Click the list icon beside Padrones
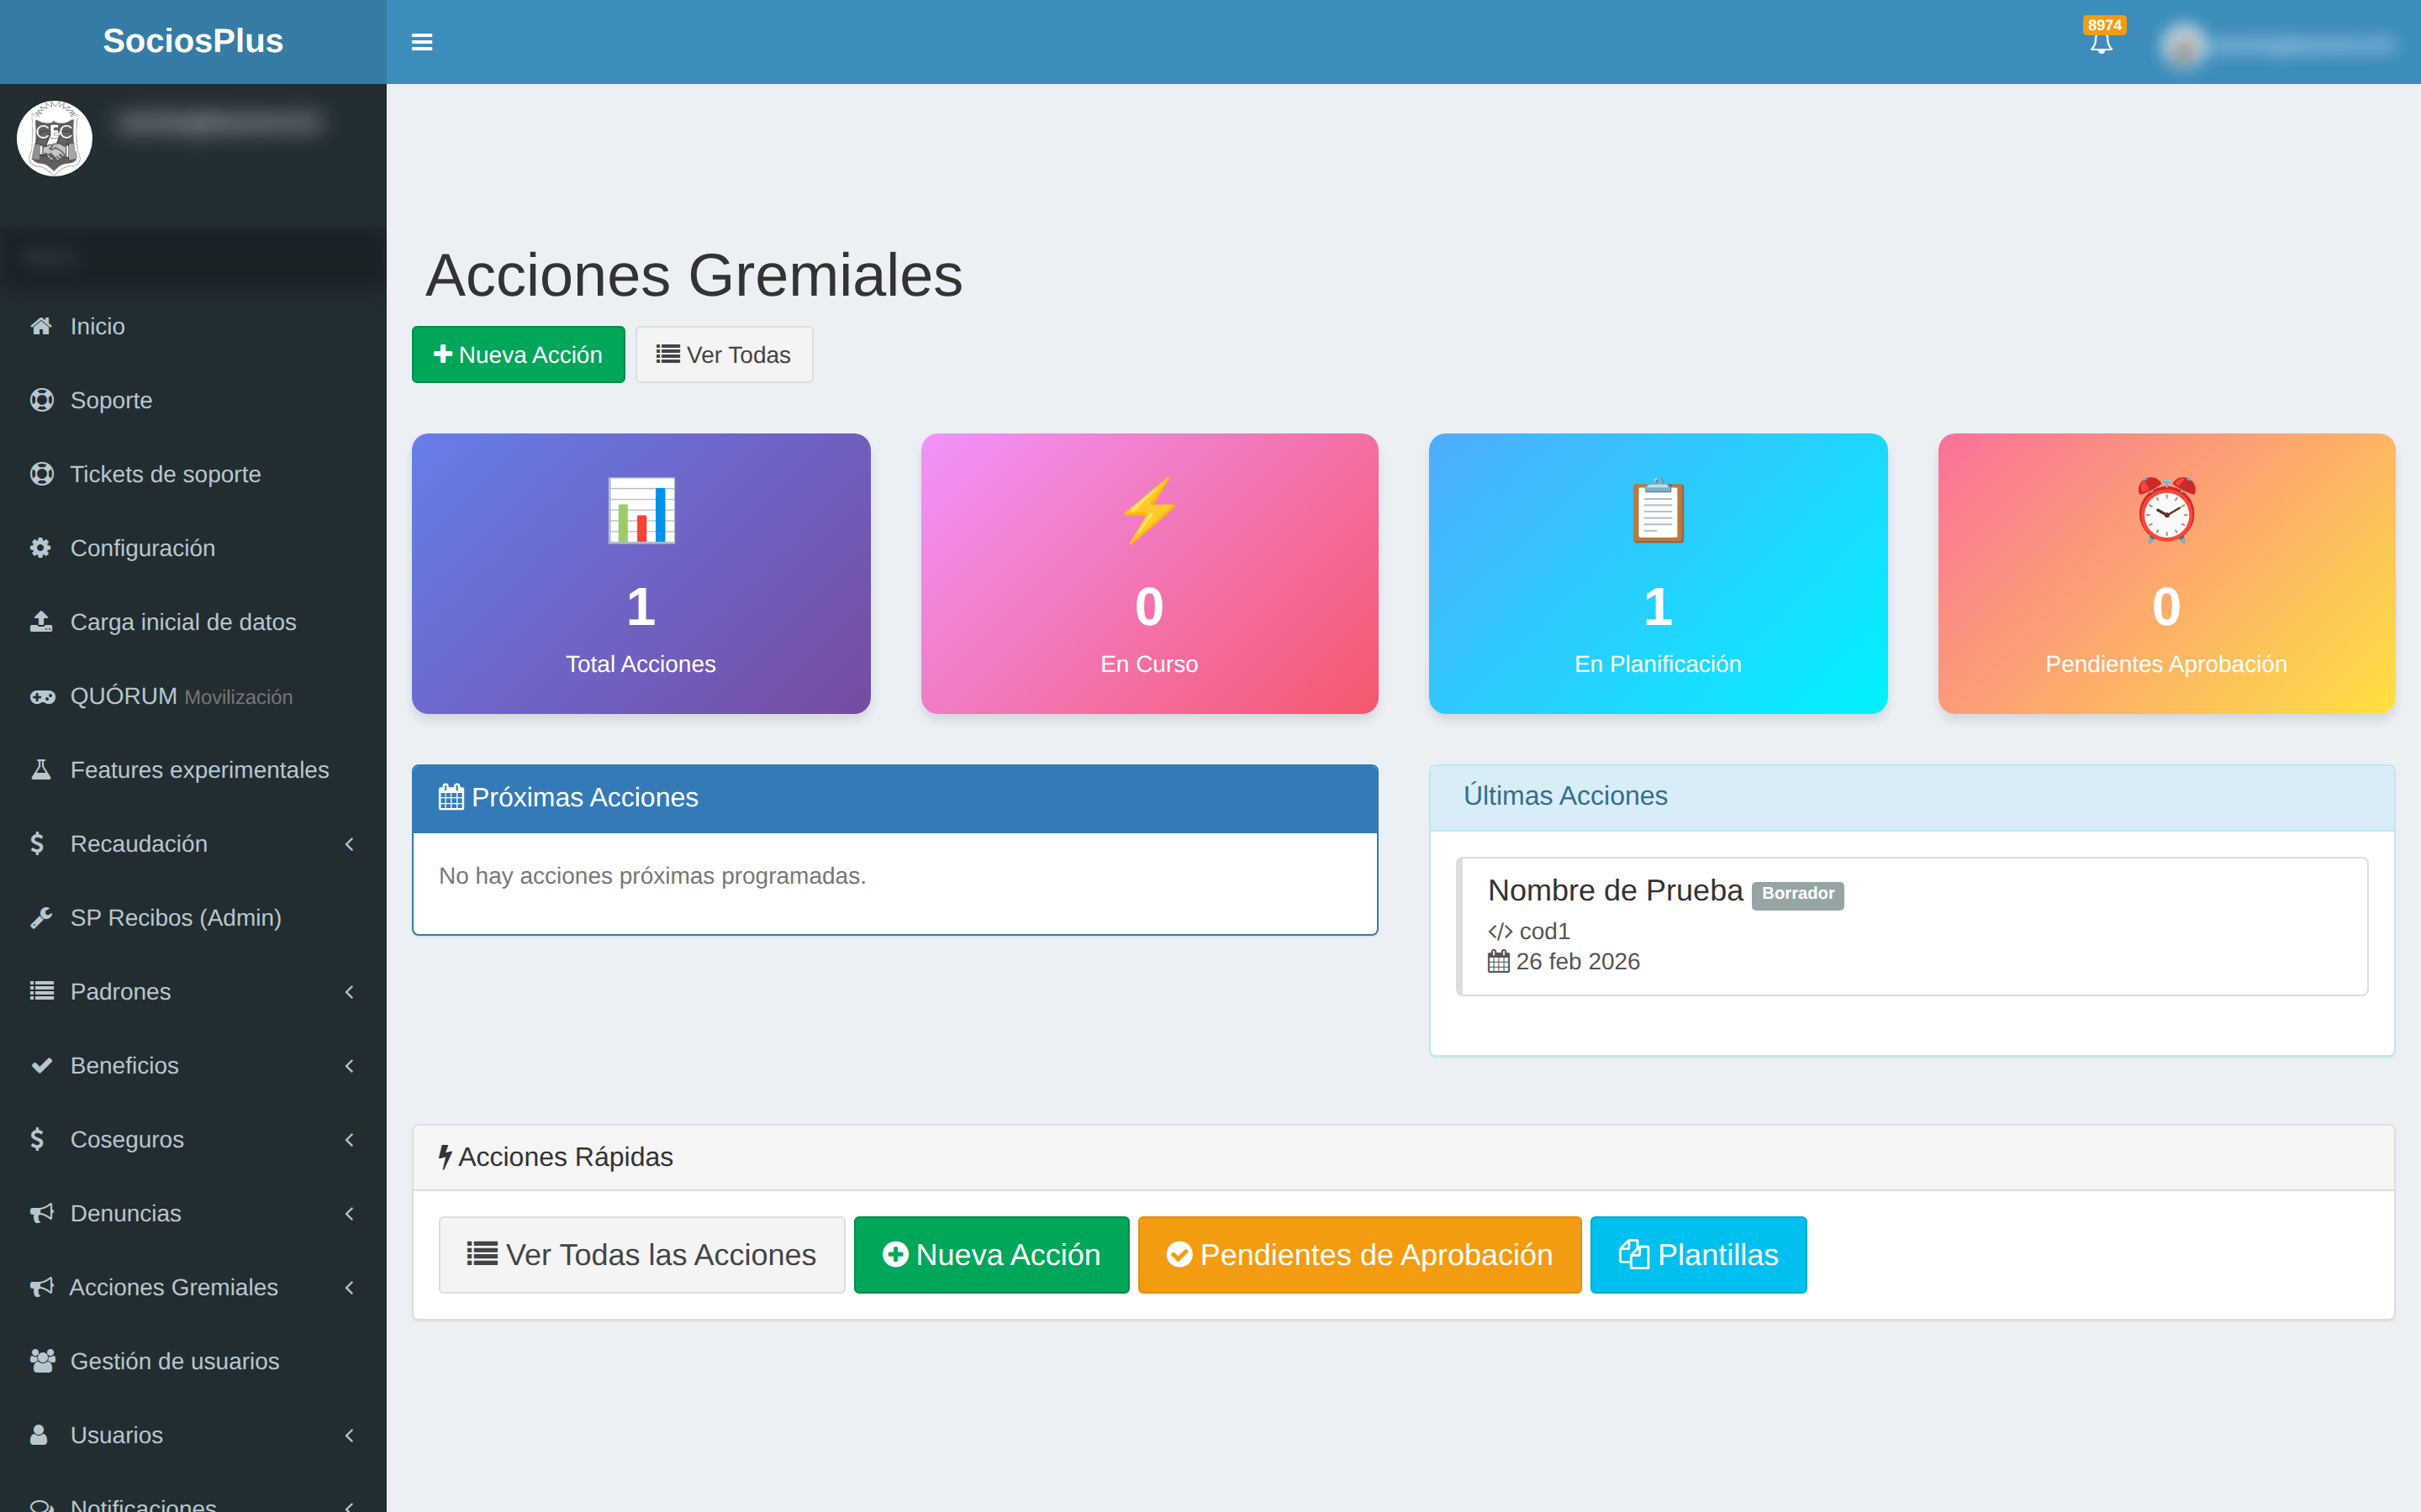The image size is (2421, 1512). 41,992
